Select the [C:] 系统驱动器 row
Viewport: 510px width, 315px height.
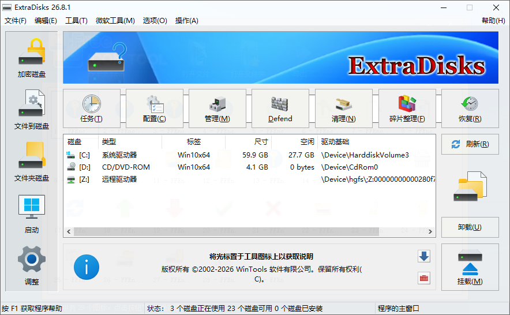pyautogui.click(x=249, y=155)
